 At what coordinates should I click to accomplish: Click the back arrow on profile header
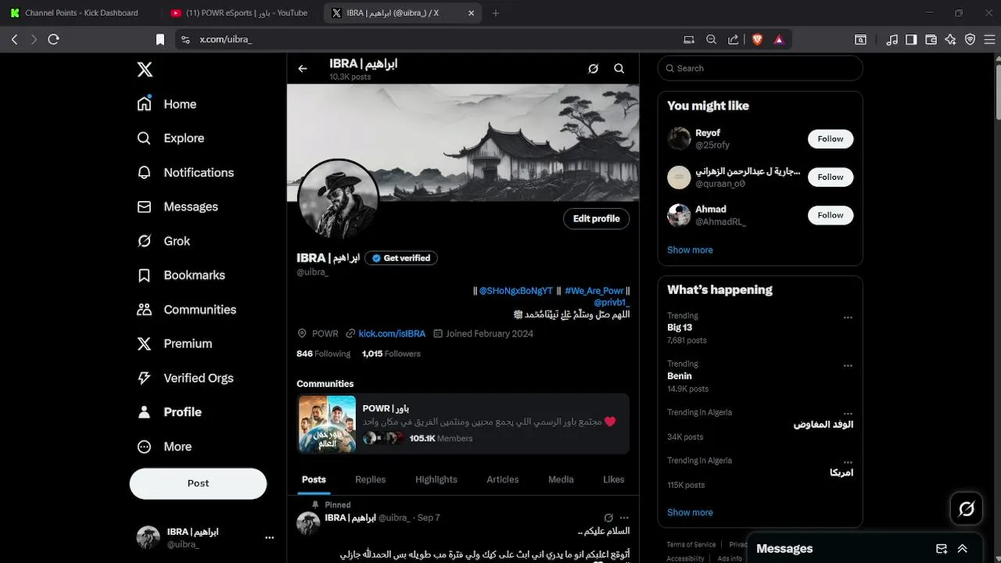(x=303, y=69)
